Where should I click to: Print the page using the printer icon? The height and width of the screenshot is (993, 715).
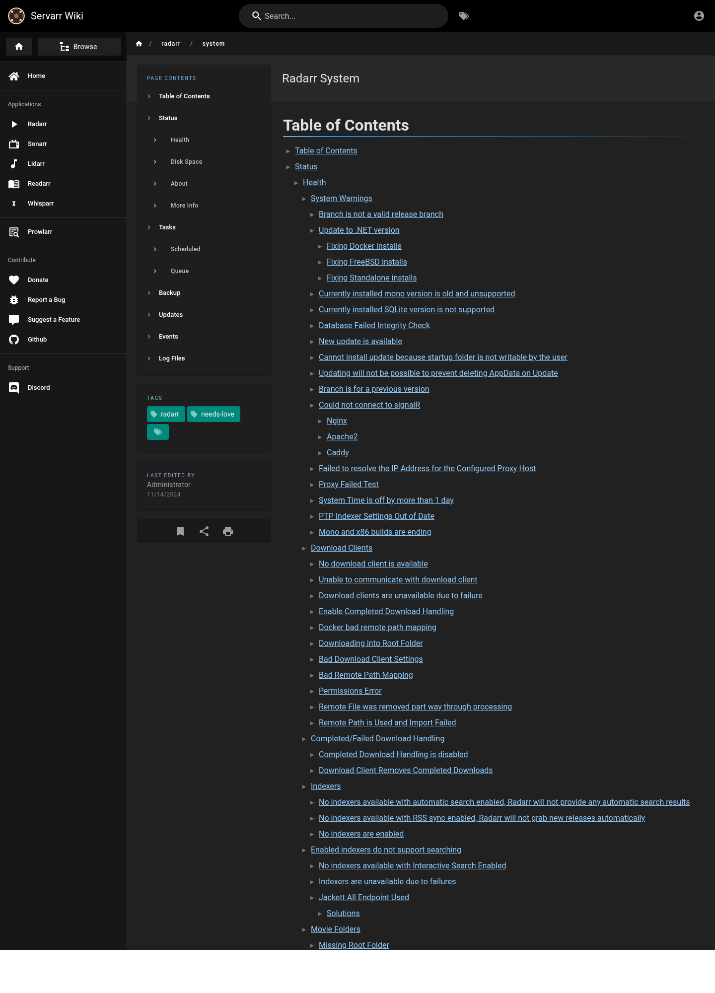point(228,531)
